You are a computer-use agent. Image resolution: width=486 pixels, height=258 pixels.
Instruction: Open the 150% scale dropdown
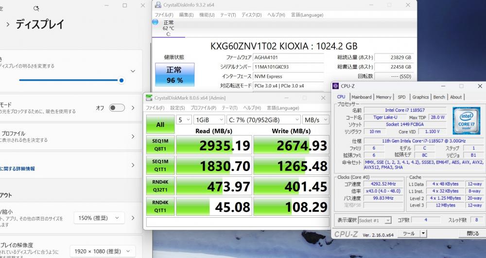coord(99,218)
